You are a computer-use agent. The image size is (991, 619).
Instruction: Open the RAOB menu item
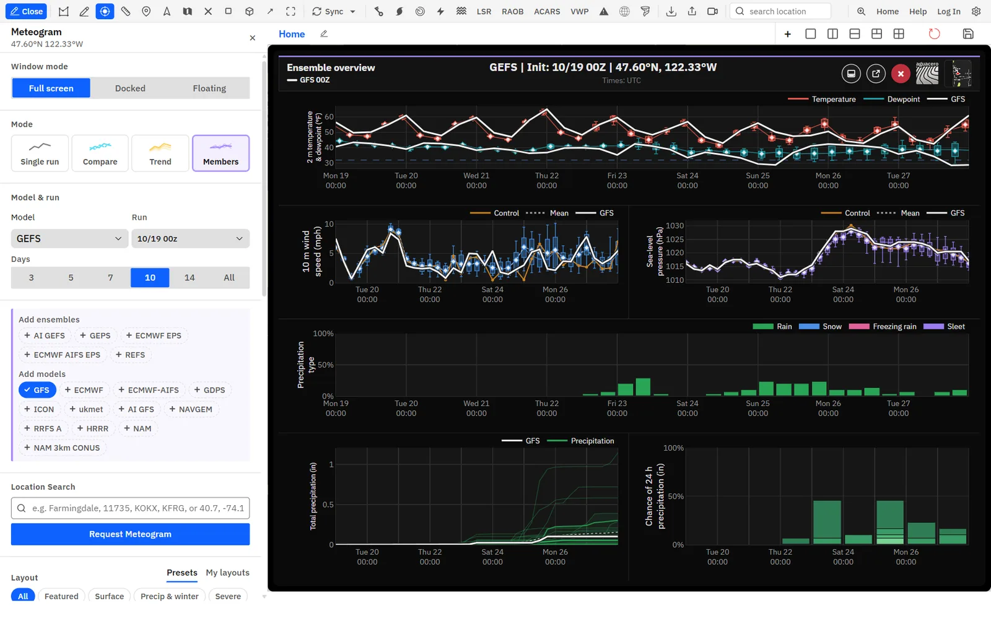[x=512, y=11]
